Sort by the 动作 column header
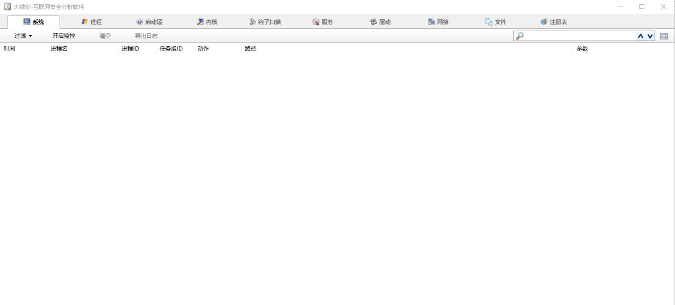This screenshot has height=305, width=675. tap(218, 49)
